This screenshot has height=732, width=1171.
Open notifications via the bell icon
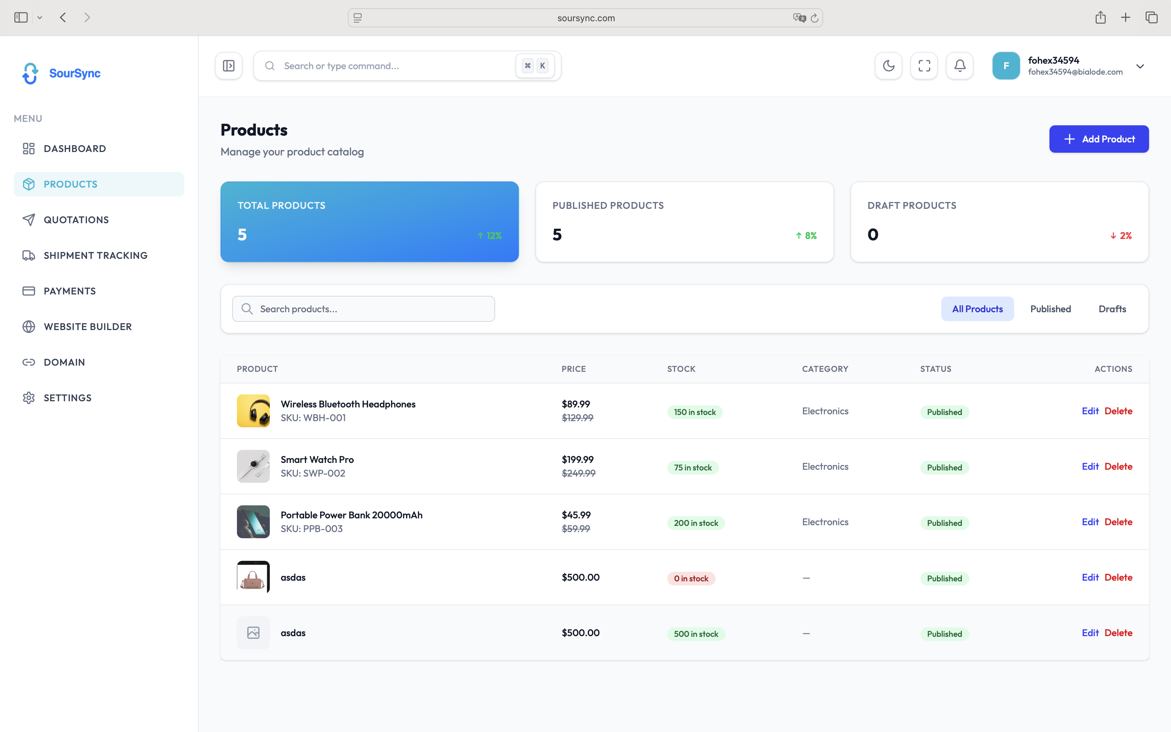[959, 65]
